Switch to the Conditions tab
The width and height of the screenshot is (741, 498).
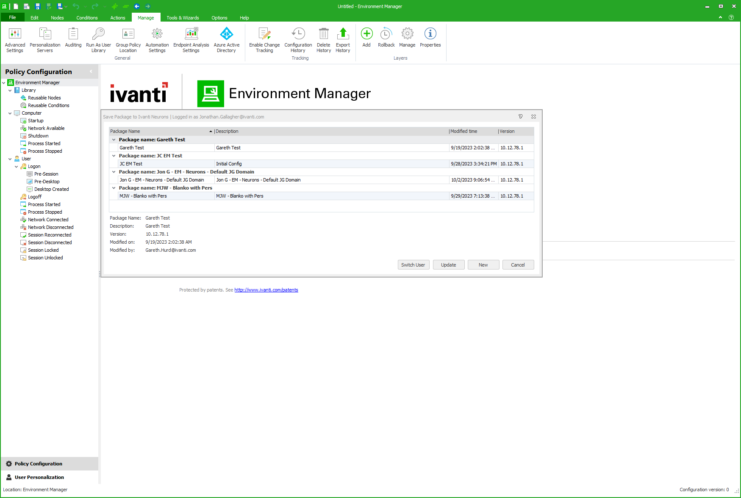[x=87, y=18]
